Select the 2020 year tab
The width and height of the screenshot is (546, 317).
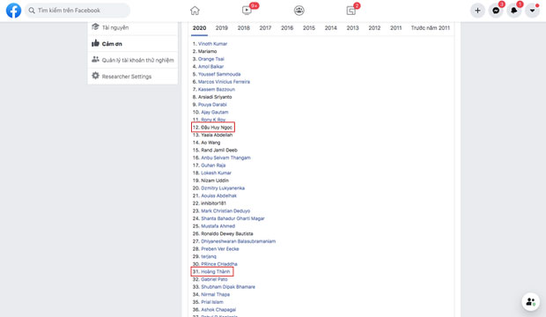[x=200, y=28]
